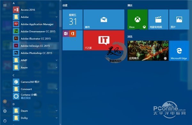
Task: Click the InDesign Id icon
Action: pyautogui.click(x=16, y=46)
